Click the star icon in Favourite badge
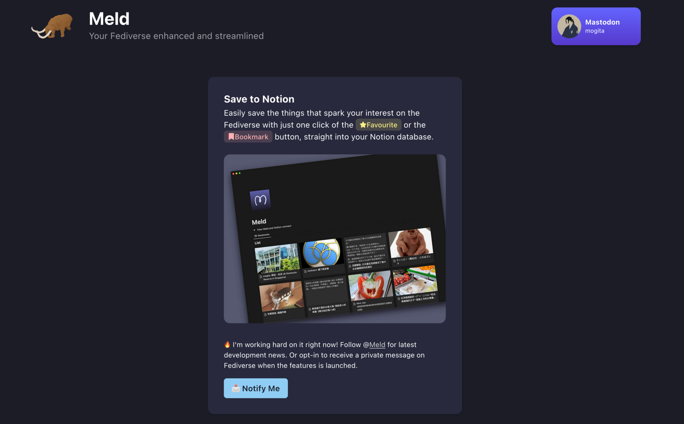This screenshot has height=424, width=684. [363, 125]
